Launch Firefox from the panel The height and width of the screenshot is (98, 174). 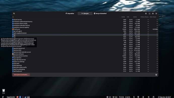(x=17, y=97)
